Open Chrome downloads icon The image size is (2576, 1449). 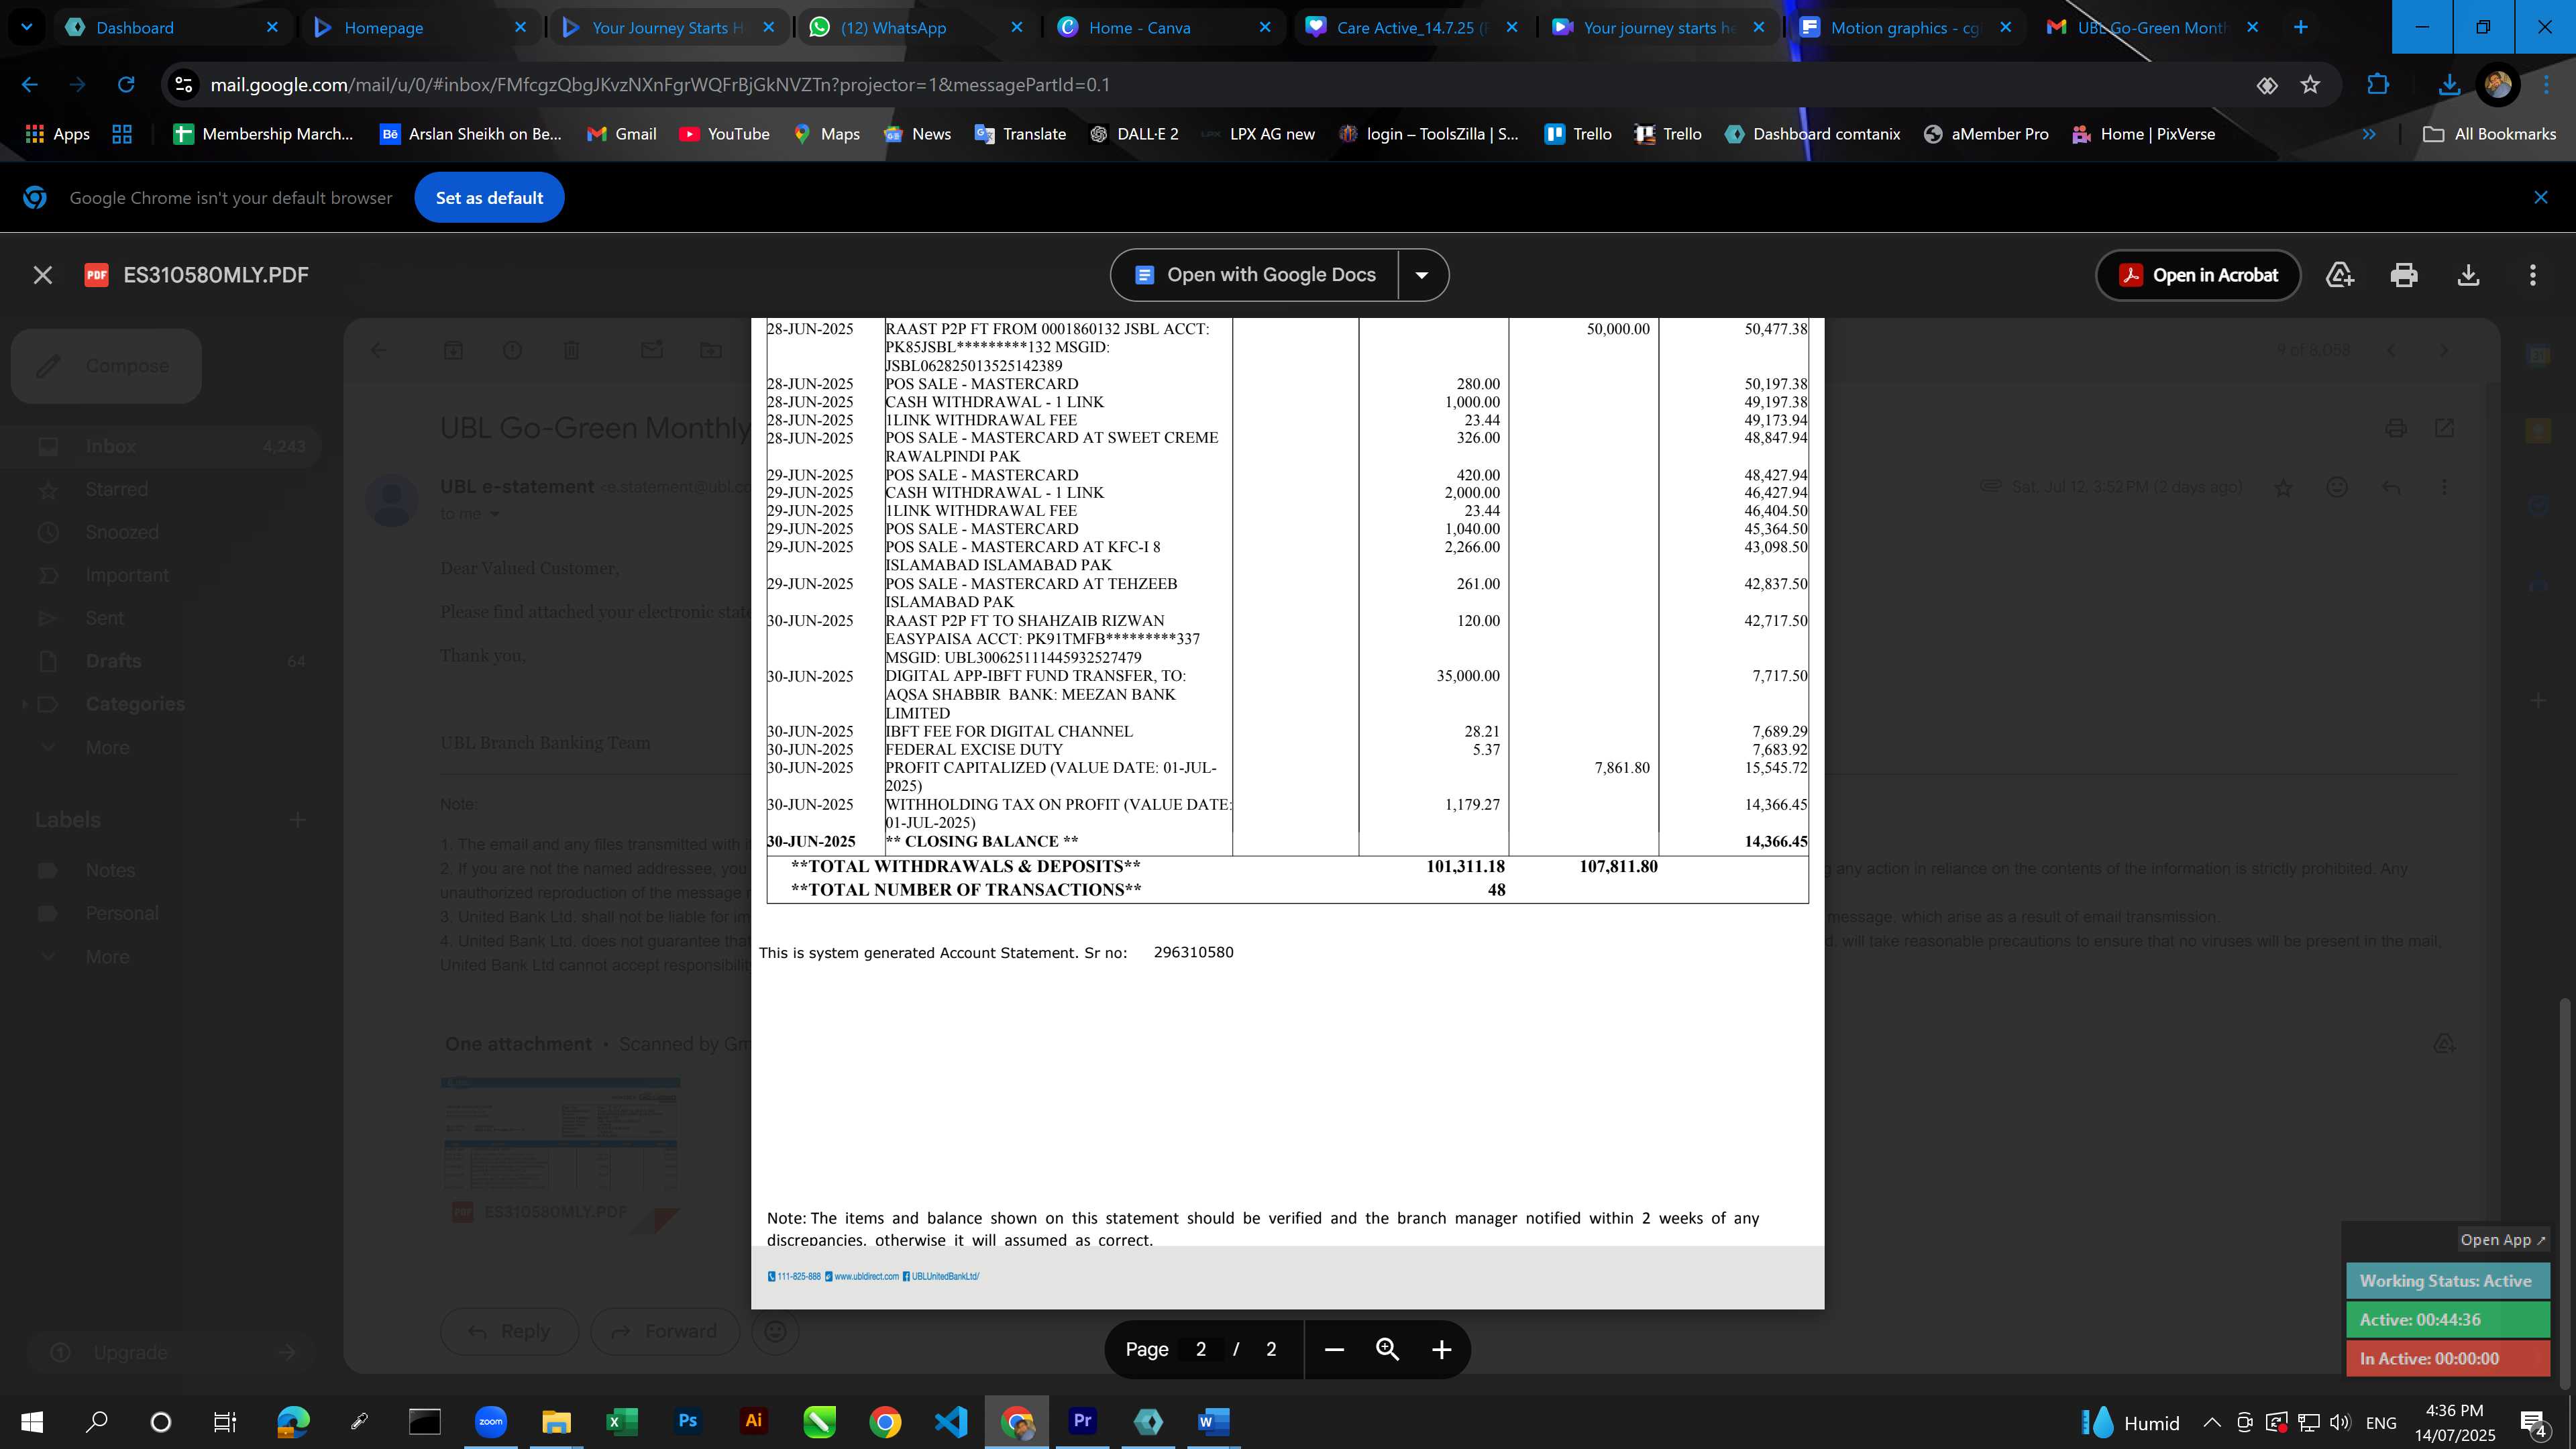coord(2449,85)
